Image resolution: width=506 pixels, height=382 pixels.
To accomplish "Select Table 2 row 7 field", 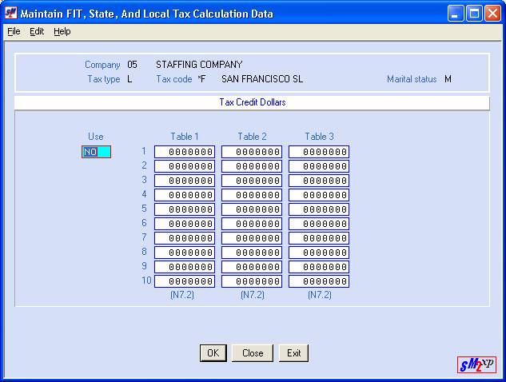I will point(252,238).
